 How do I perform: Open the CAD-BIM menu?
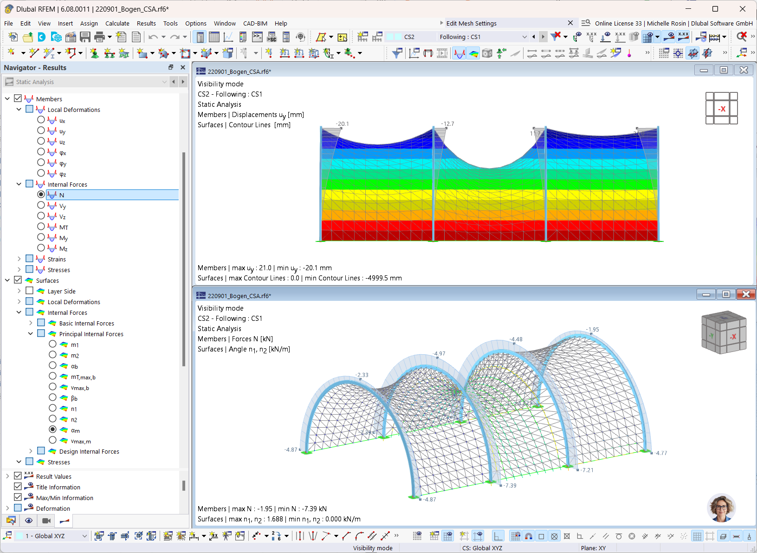click(255, 23)
